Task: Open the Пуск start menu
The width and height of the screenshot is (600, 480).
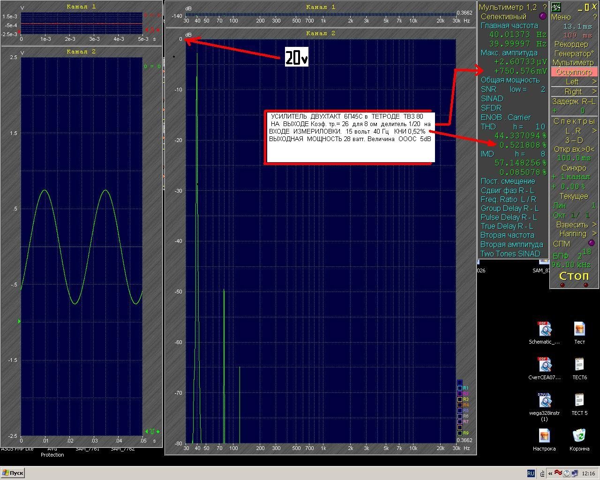Action: click(x=13, y=473)
